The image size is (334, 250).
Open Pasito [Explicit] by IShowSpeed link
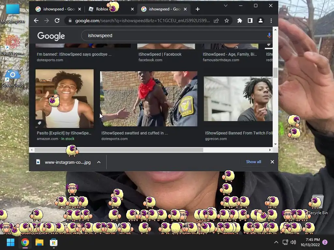64,133
